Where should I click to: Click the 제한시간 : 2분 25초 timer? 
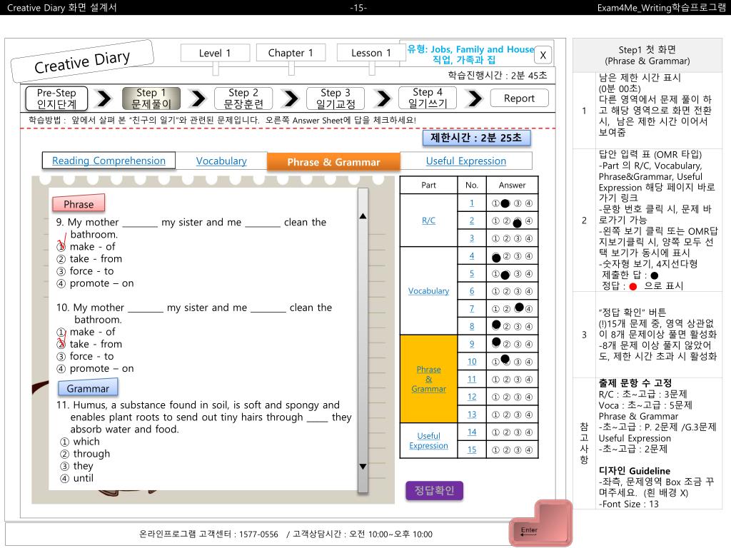click(476, 138)
